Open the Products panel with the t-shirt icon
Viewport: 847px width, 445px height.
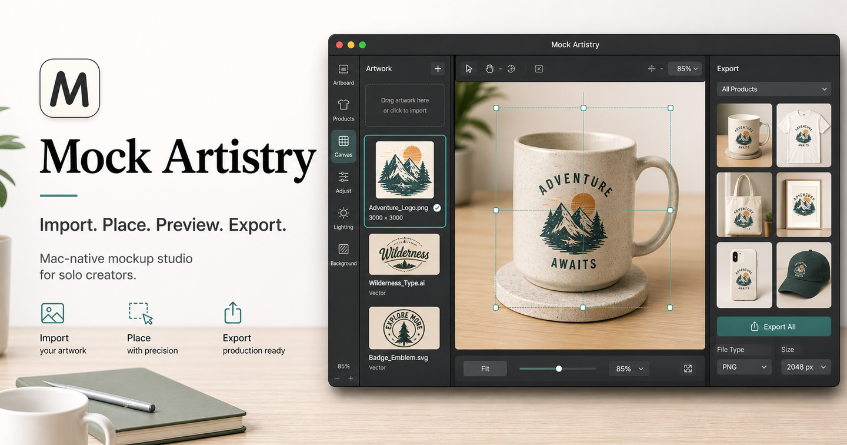point(344,110)
